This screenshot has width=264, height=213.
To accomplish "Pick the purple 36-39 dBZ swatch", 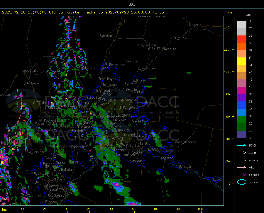I will pos(242,98).
